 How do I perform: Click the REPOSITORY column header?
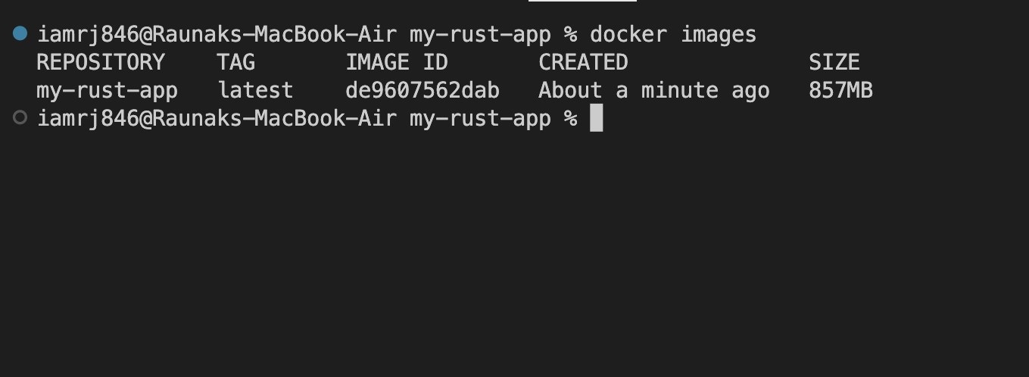100,62
